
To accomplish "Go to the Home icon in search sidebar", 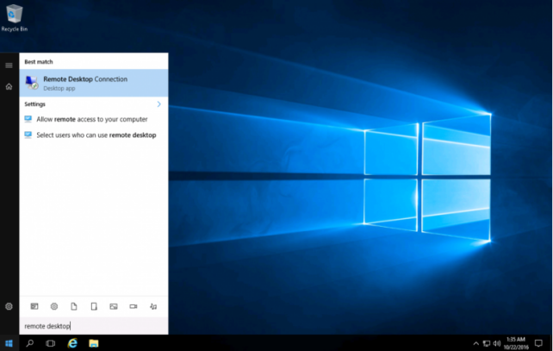I will click(9, 86).
